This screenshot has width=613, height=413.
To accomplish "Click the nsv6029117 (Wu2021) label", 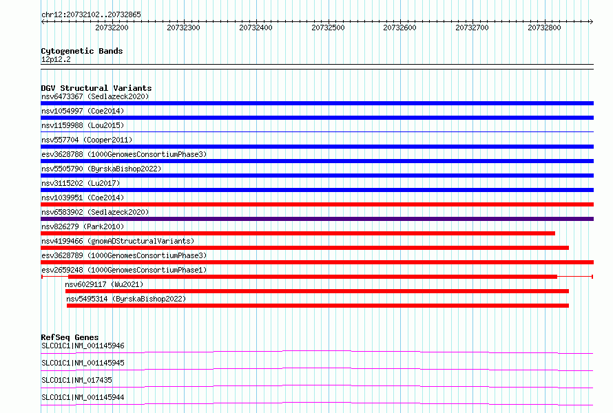I will 104,284.
